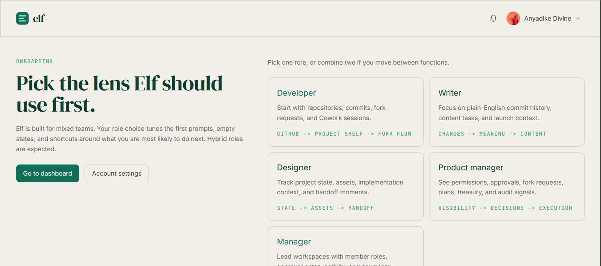Go to dashboard
601x266 pixels.
(x=48, y=173)
